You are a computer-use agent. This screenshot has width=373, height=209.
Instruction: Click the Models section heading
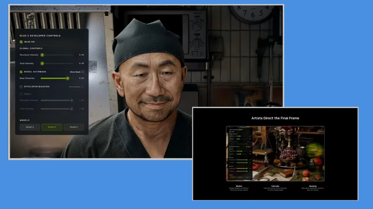tap(24, 120)
